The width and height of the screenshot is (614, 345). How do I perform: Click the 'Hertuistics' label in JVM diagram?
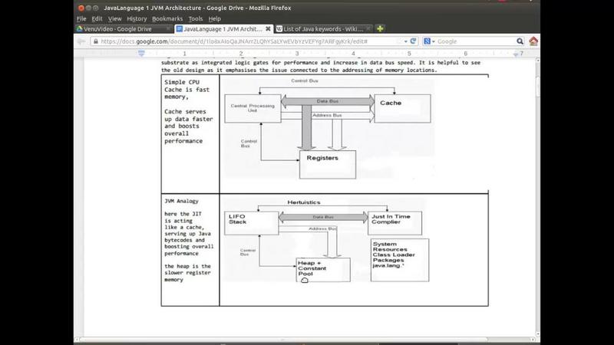tap(304, 202)
